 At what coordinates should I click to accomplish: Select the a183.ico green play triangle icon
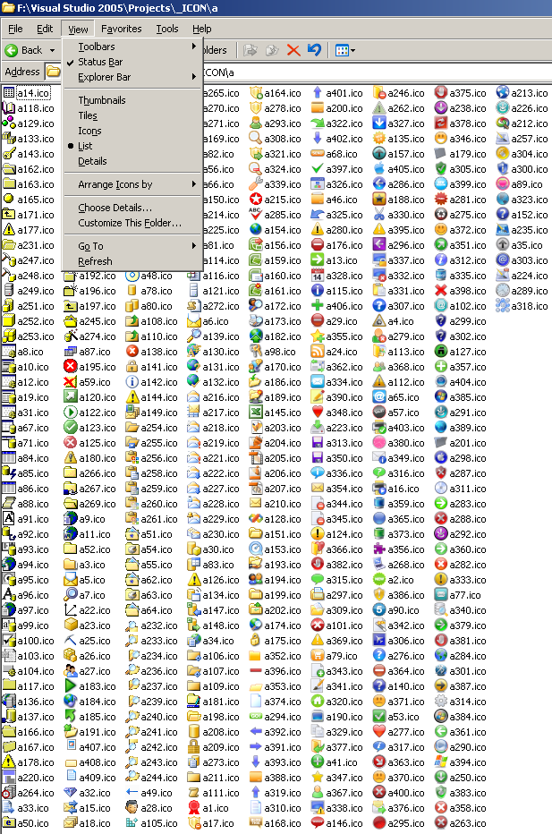click(70, 686)
